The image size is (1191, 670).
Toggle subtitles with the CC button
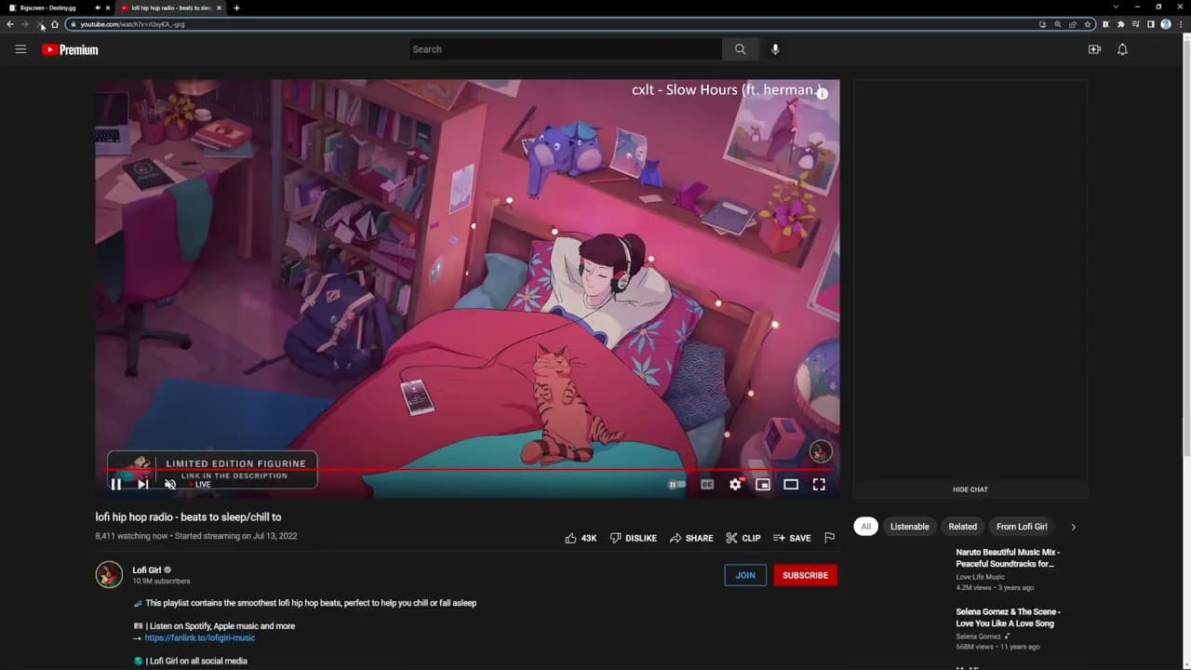point(707,484)
